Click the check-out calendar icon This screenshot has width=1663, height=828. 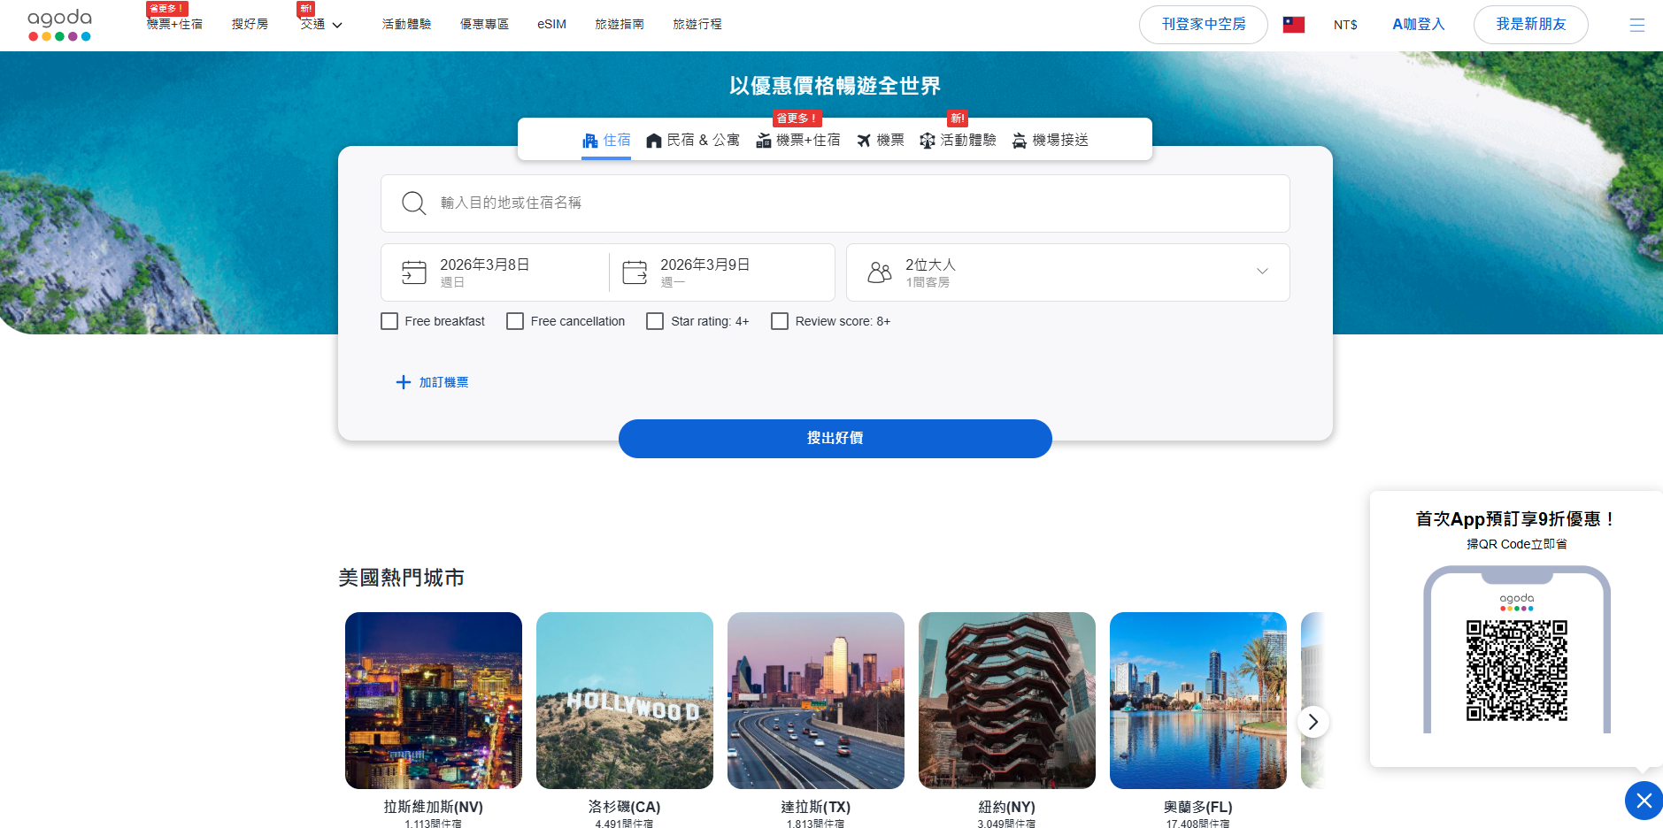[x=635, y=272]
